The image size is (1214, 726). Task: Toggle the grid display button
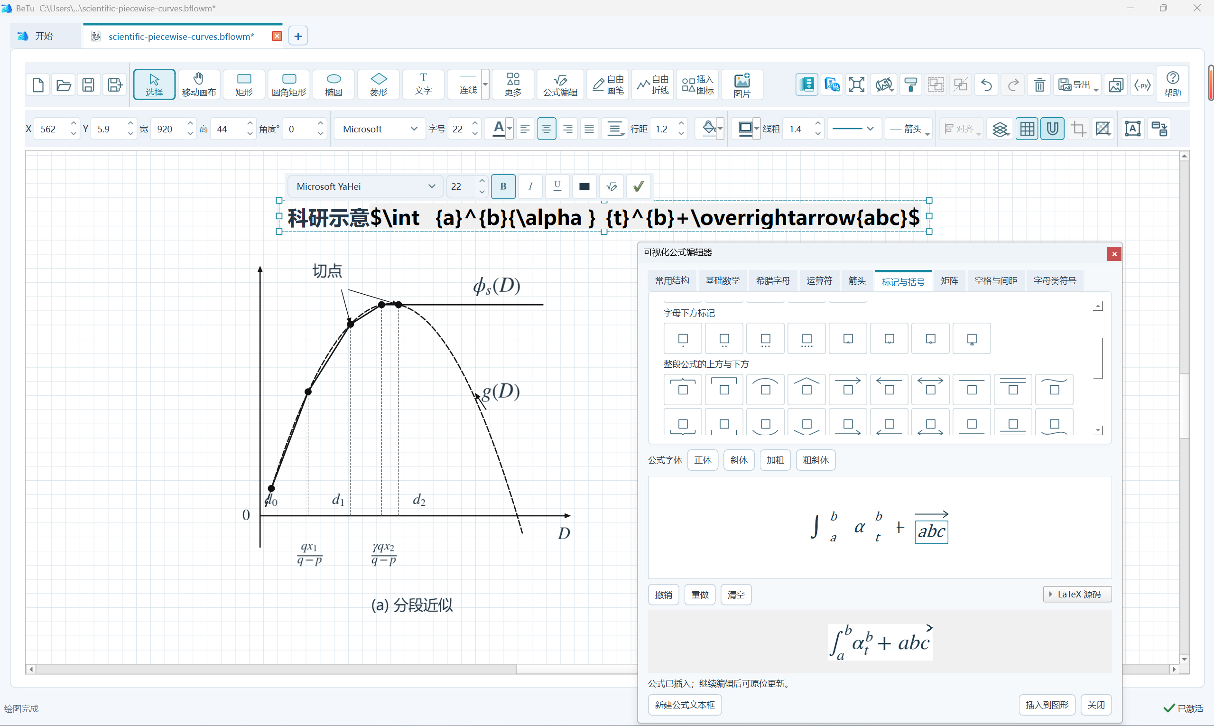click(1027, 129)
